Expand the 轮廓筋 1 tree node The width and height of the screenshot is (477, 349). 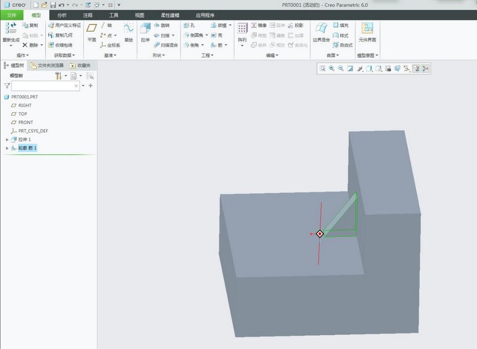[7, 148]
